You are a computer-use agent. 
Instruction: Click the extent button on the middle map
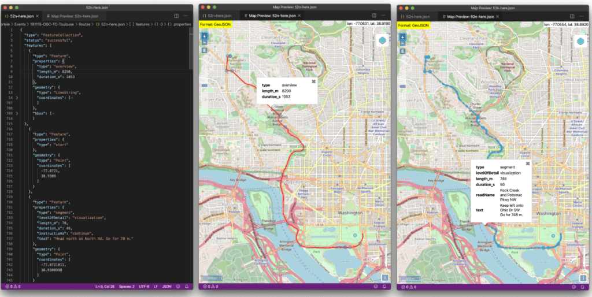tap(203, 50)
